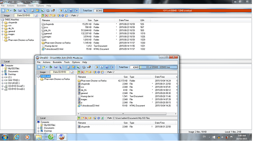Select THDC Anh root node in Môn Anh tree

46,76
